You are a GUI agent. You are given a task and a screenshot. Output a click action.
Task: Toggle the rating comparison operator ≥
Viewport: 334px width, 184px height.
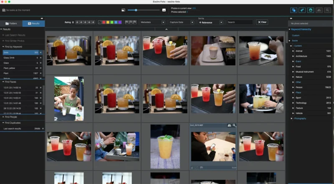point(73,22)
